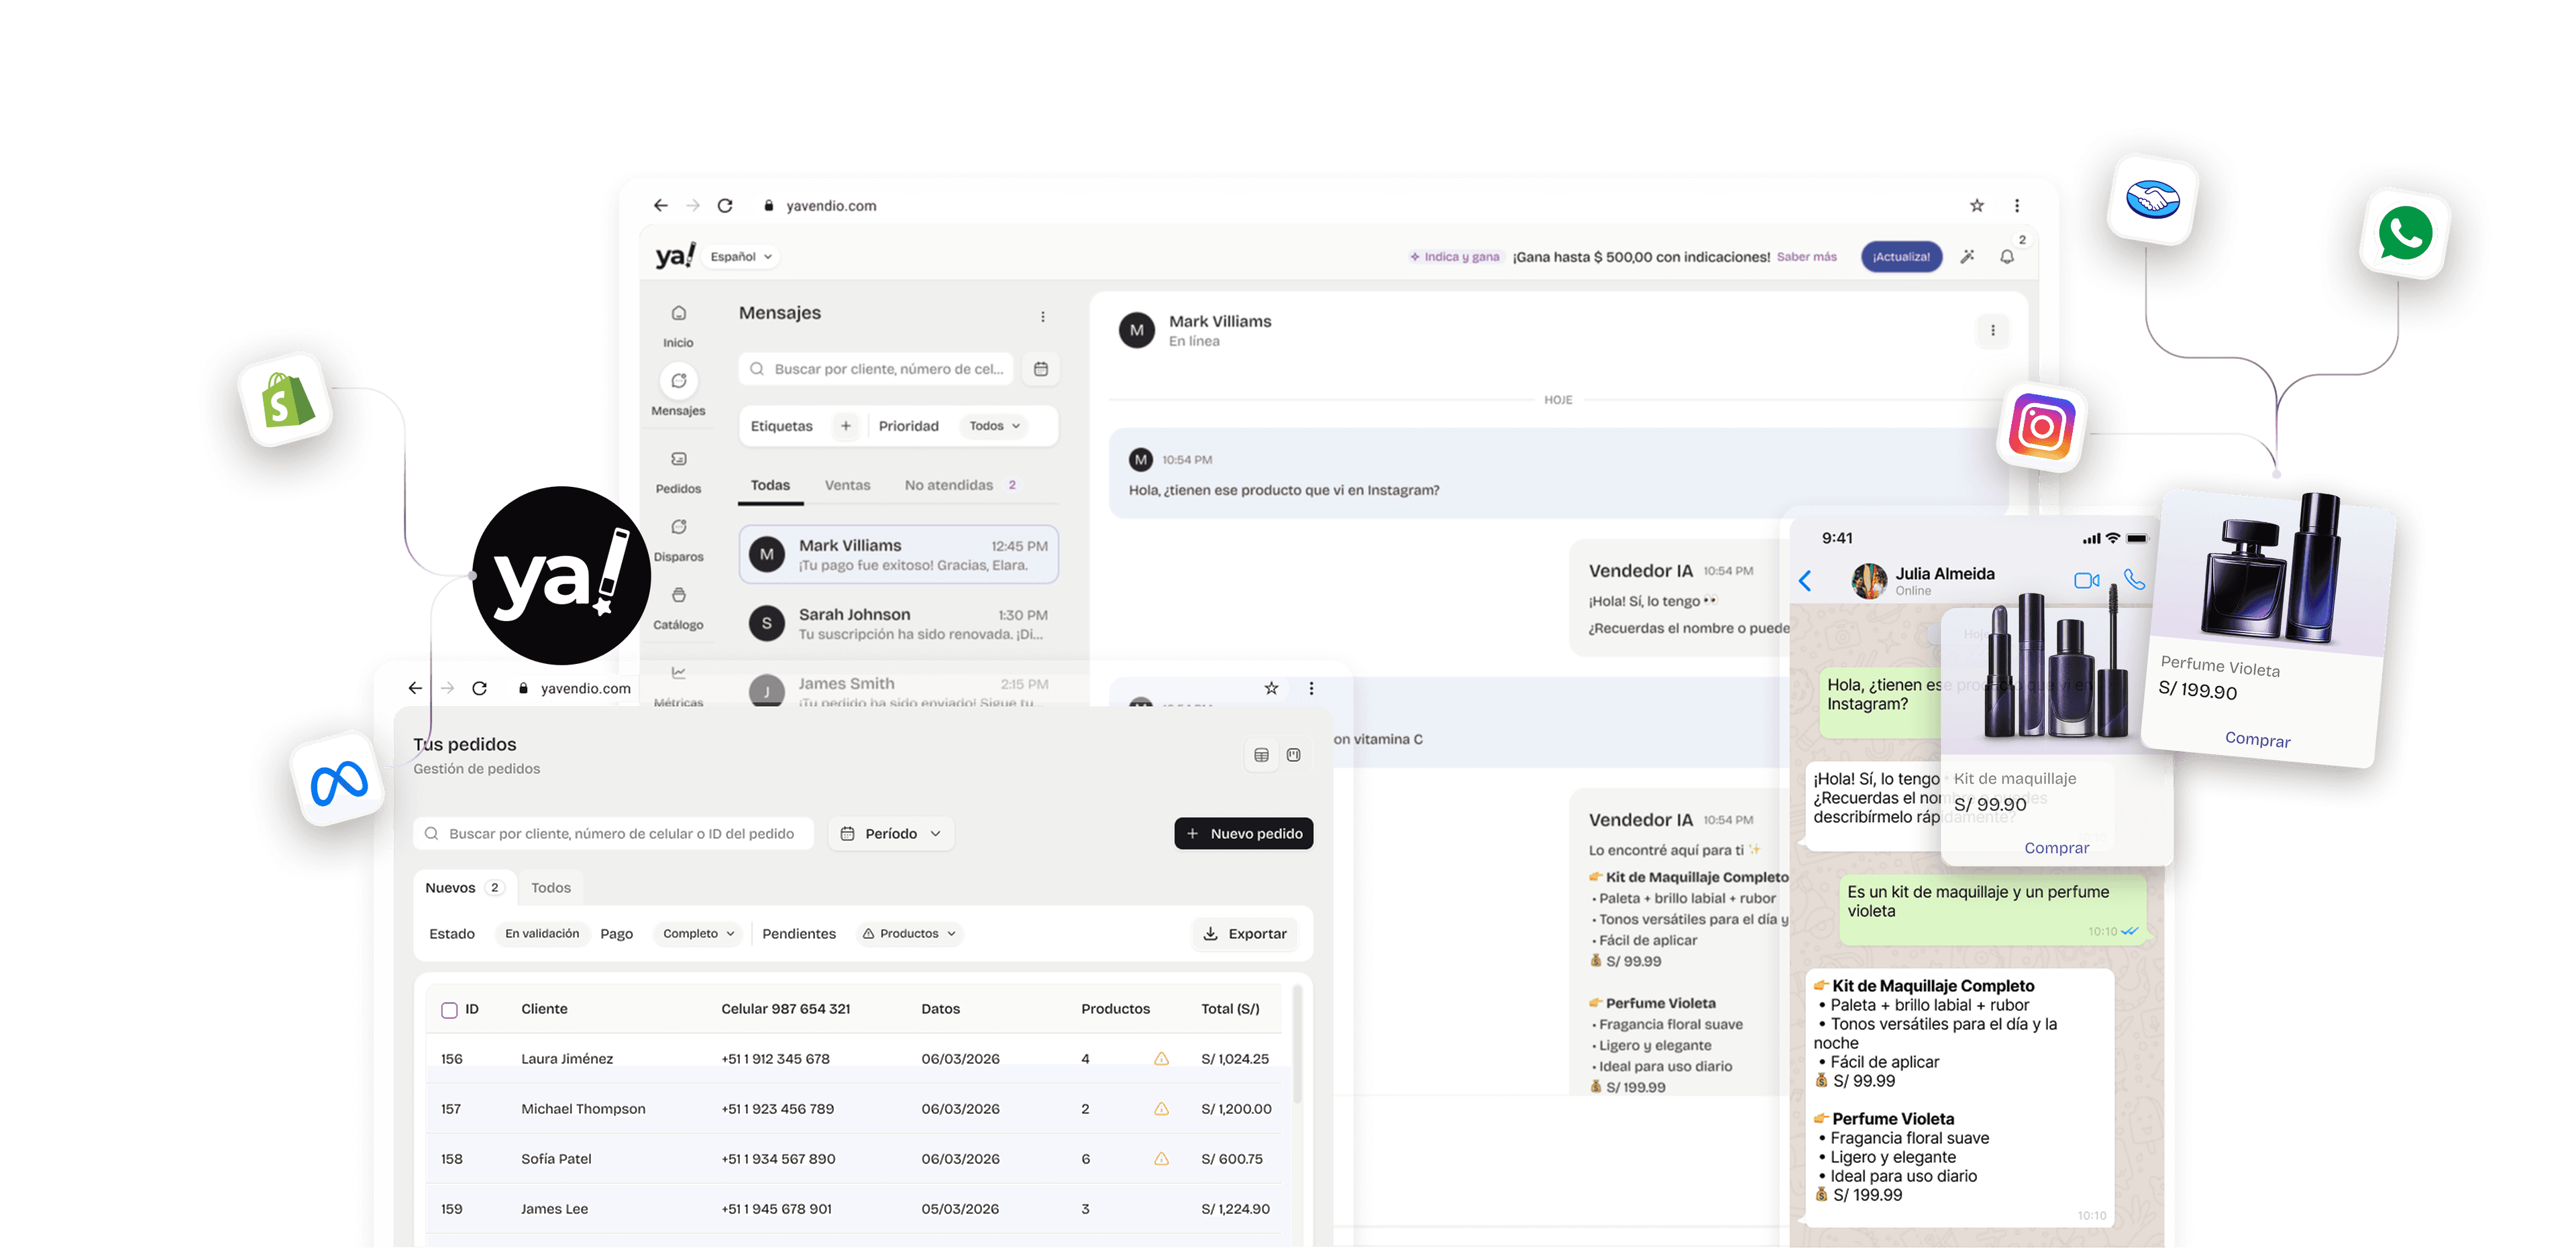Click the Total (S/) column header
This screenshot has width=2576, height=1248.
pyautogui.click(x=1230, y=1009)
